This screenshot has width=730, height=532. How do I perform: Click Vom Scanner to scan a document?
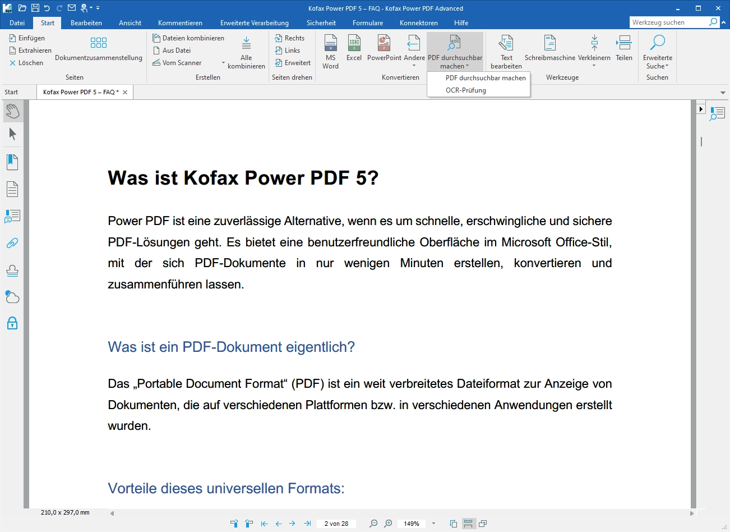177,63
